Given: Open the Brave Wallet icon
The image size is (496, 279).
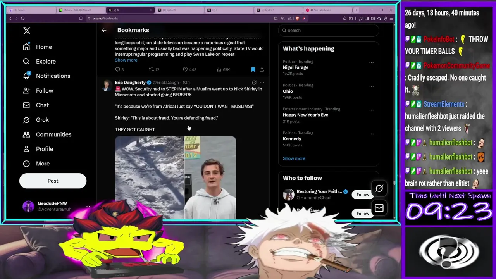Looking at the screenshot, I should click(373, 18).
